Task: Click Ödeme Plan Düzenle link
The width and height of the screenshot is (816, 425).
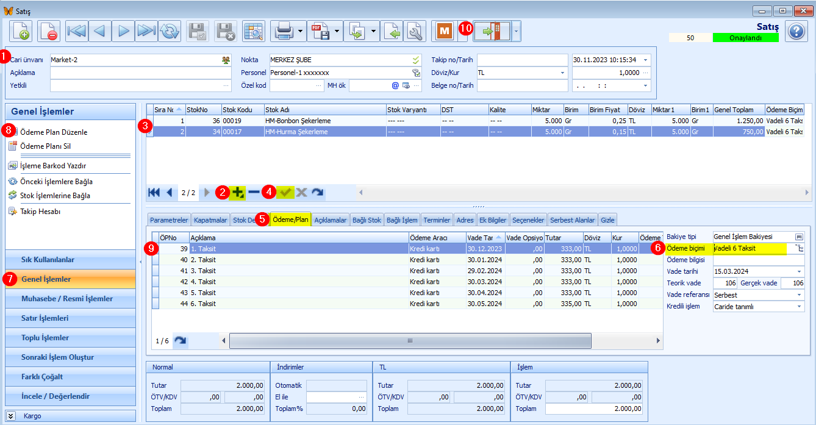Action: (54, 132)
